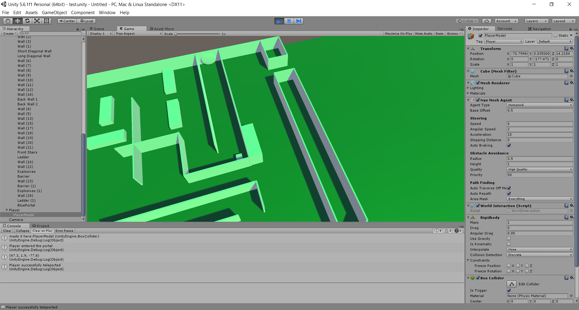Viewport: 579px width, 310px height.
Task: Toggle Collapse in Console
Action: (x=23, y=231)
